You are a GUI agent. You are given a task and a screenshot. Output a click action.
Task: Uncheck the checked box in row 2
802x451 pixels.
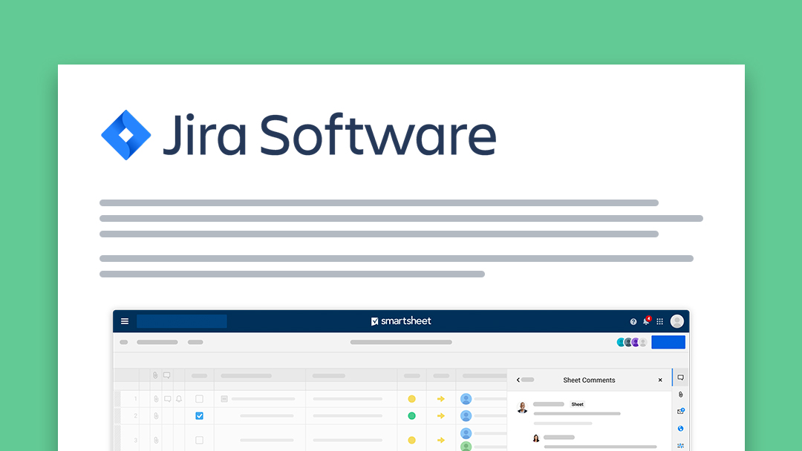(200, 416)
